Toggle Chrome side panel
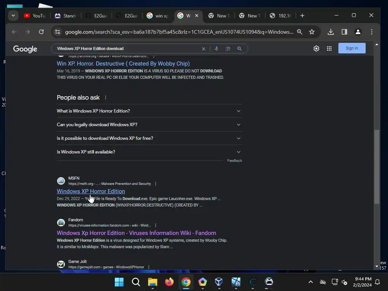 [x=344, y=32]
